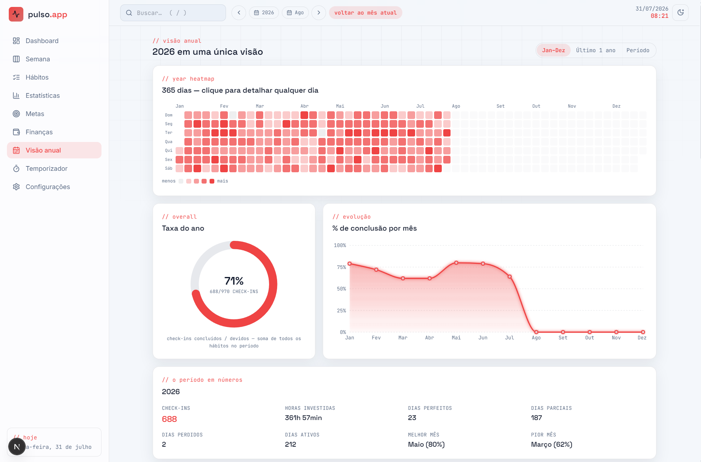Image resolution: width=701 pixels, height=462 pixels.
Task: Click the '212' dias ativos value
Action: tap(291, 444)
